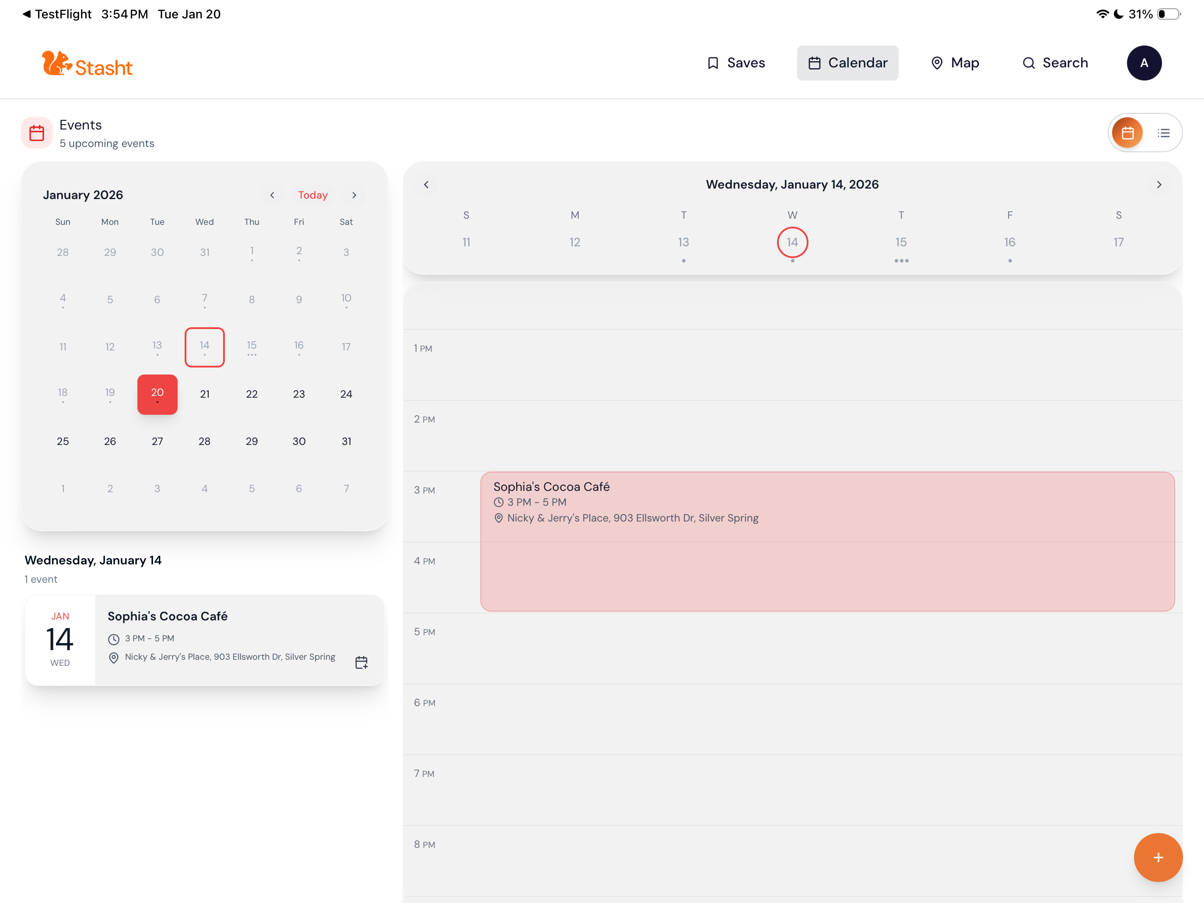Switch to calendar grid view toggle

(1127, 133)
